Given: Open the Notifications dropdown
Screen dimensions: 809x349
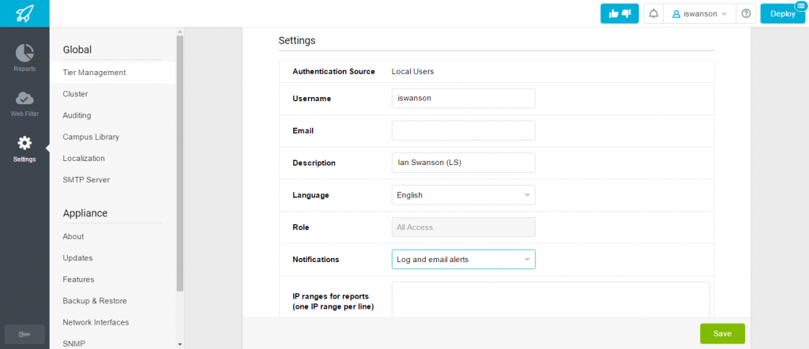Looking at the screenshot, I should tap(463, 259).
